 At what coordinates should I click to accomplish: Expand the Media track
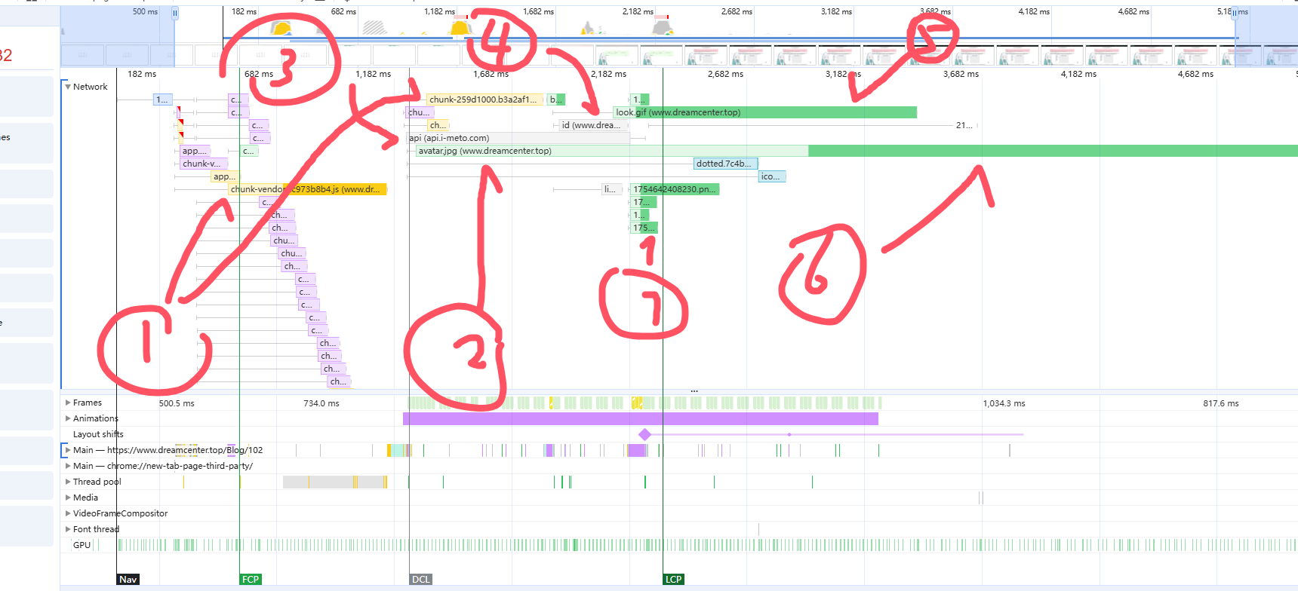pos(68,498)
